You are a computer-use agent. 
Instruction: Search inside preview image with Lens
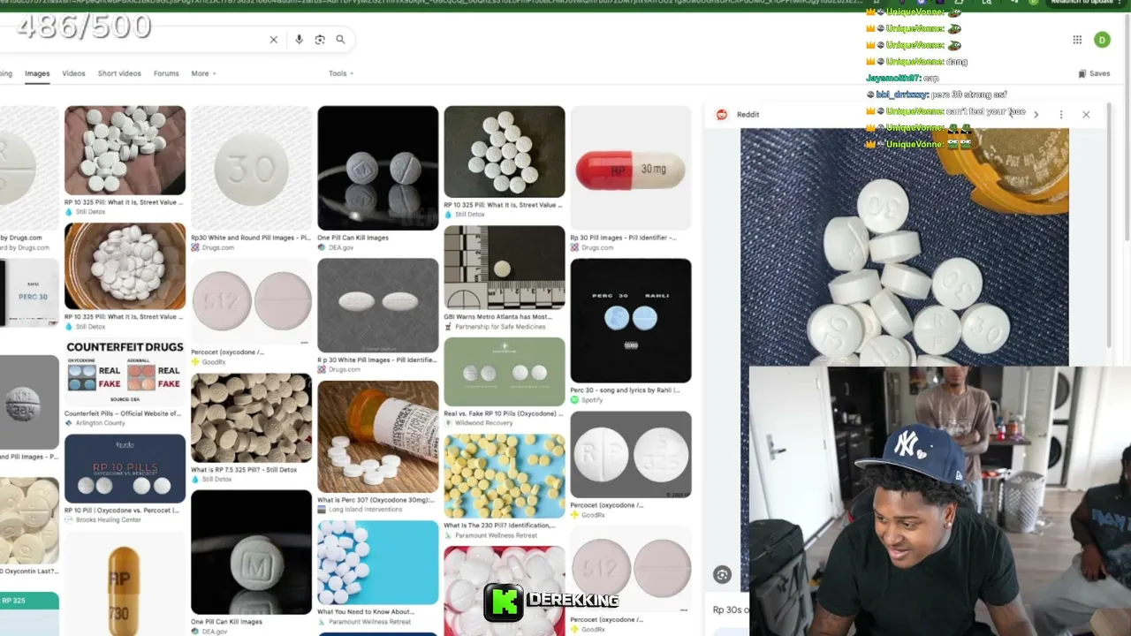(722, 575)
